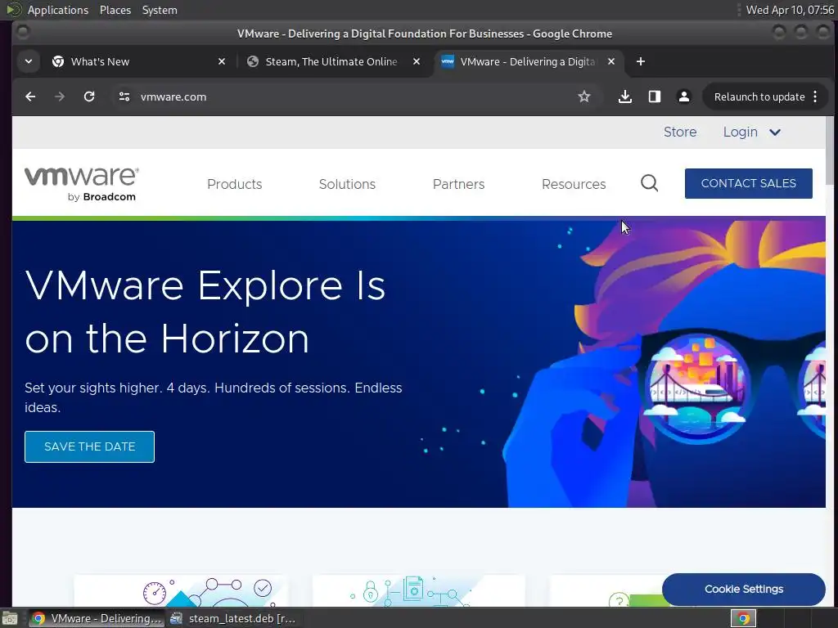The width and height of the screenshot is (838, 628).
Task: Open the Chrome profile icon
Action: click(x=683, y=96)
